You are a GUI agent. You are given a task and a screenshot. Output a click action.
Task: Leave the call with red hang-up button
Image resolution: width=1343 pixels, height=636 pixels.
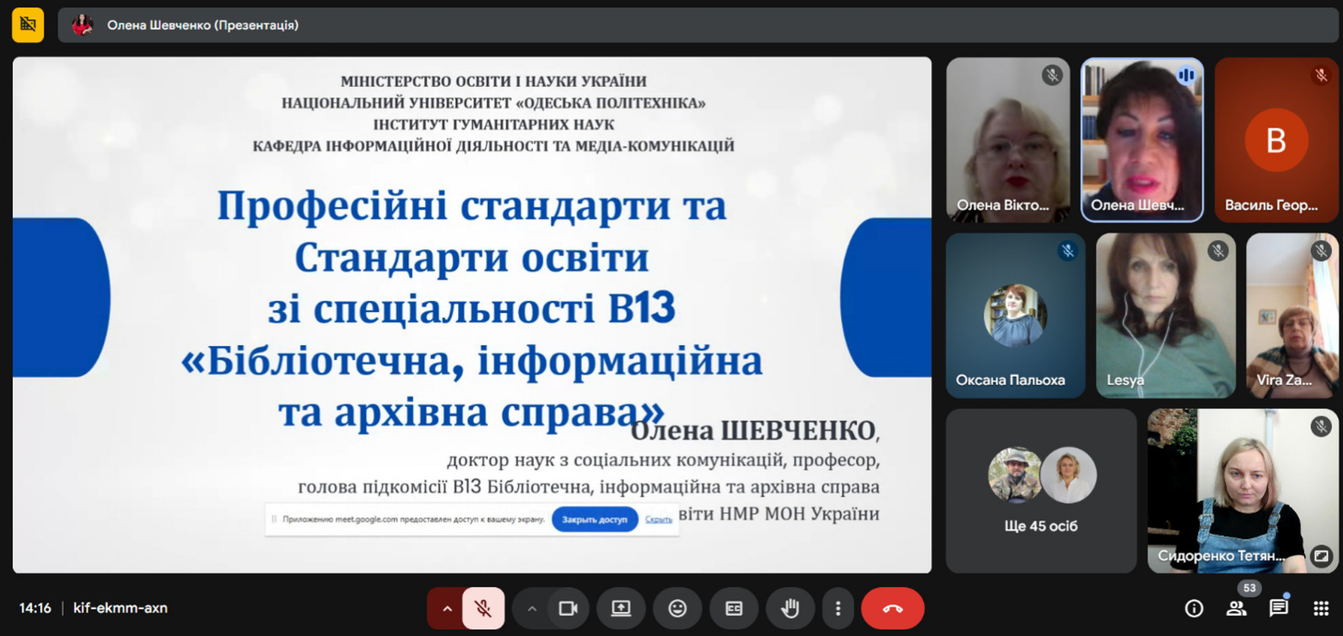892,608
